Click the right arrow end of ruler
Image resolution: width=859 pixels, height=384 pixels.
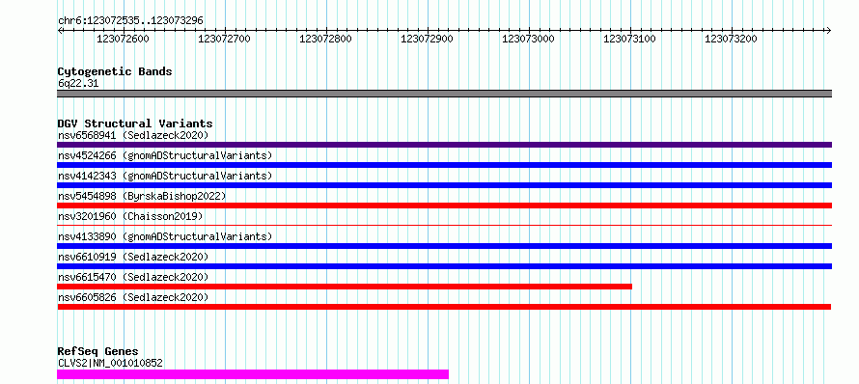(x=829, y=30)
